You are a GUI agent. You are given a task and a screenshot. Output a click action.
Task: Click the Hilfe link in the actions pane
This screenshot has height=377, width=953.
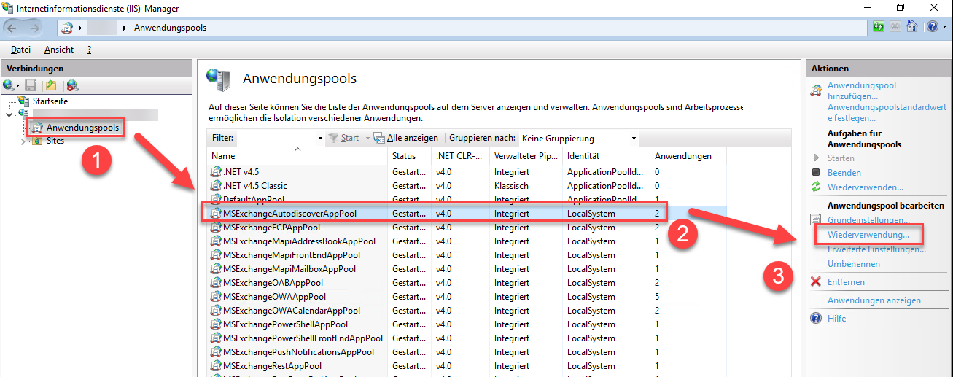[x=837, y=319]
